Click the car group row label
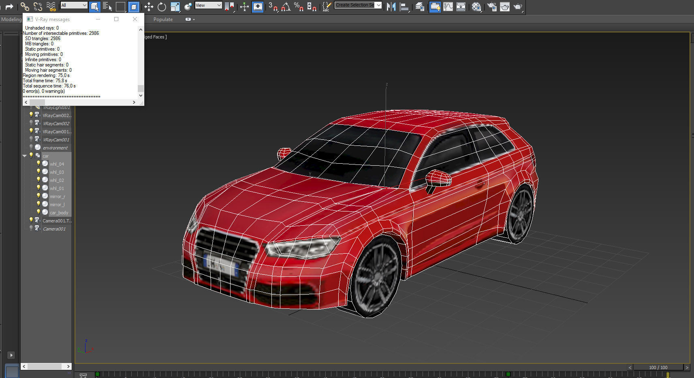 pos(45,156)
